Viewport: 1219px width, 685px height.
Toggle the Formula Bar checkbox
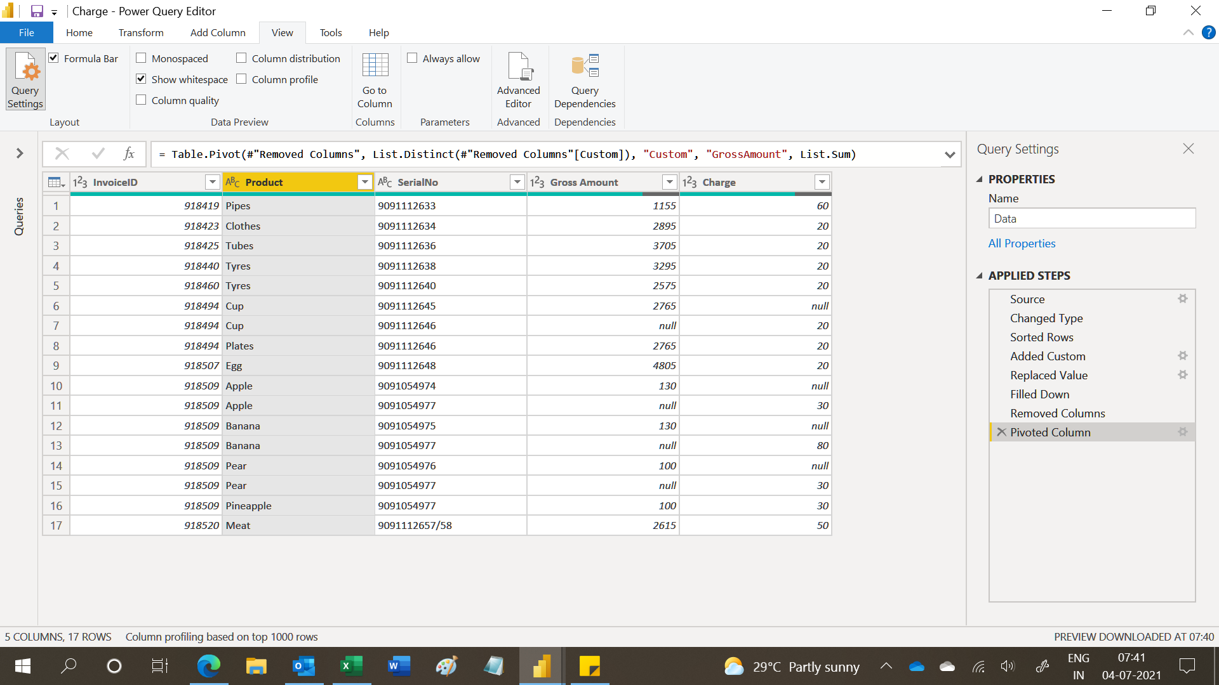pos(54,58)
